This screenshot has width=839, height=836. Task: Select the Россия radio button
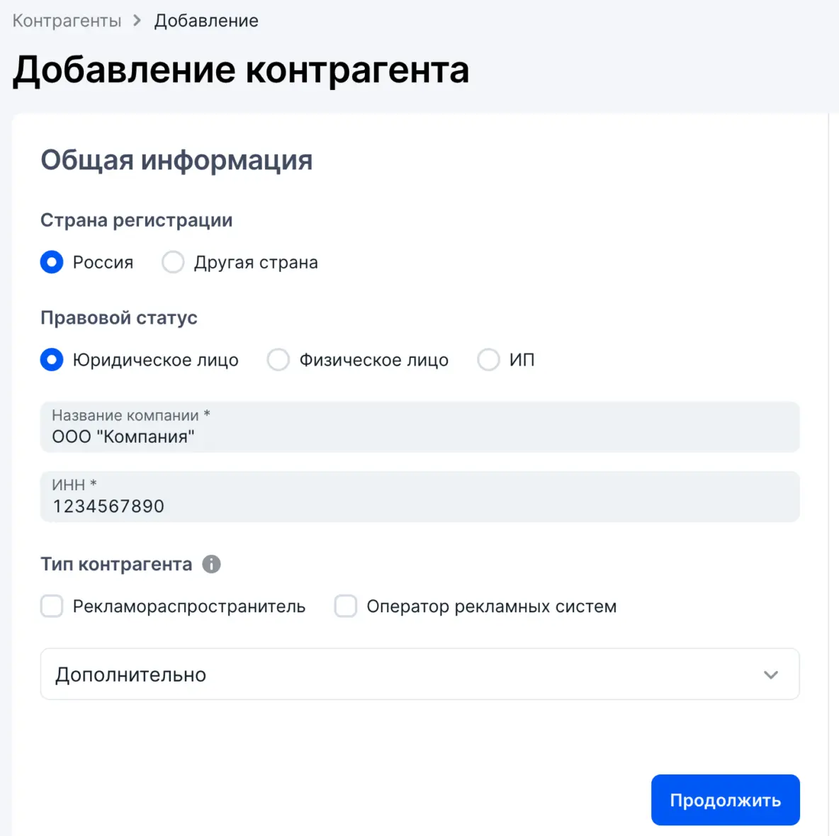pyautogui.click(x=52, y=262)
